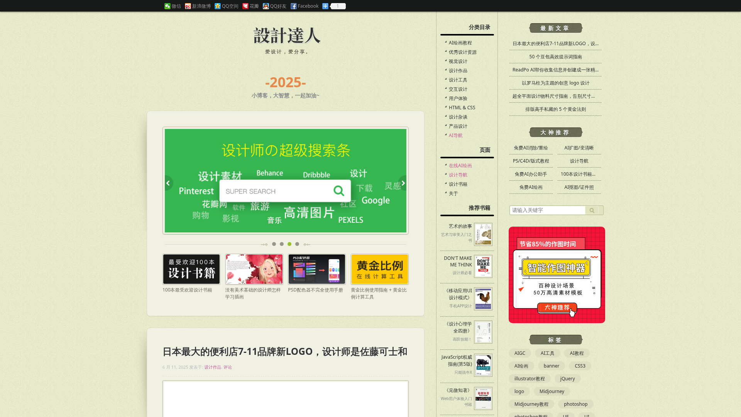Open more share options plus icon
Viewport: 741px width, 417px height.
pos(325,6)
